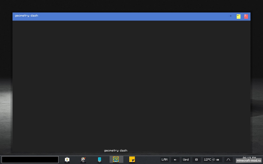Open the clock showing 06:19 PM
The width and height of the screenshot is (263, 164).
pyautogui.click(x=249, y=158)
